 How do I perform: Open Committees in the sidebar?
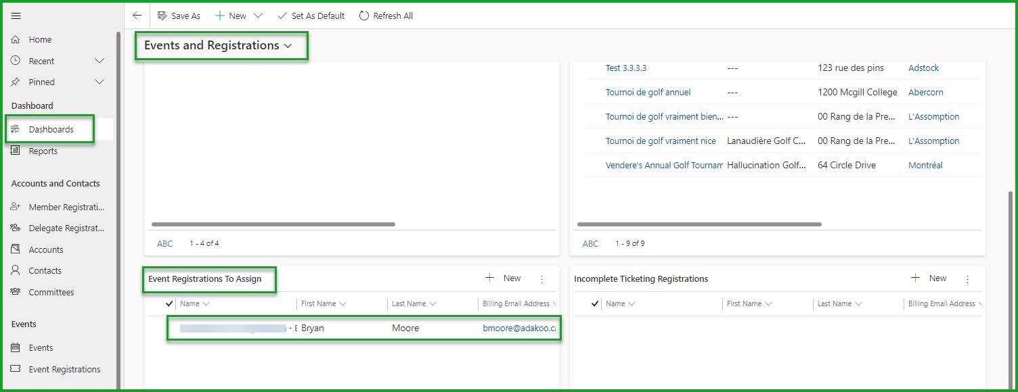(51, 293)
